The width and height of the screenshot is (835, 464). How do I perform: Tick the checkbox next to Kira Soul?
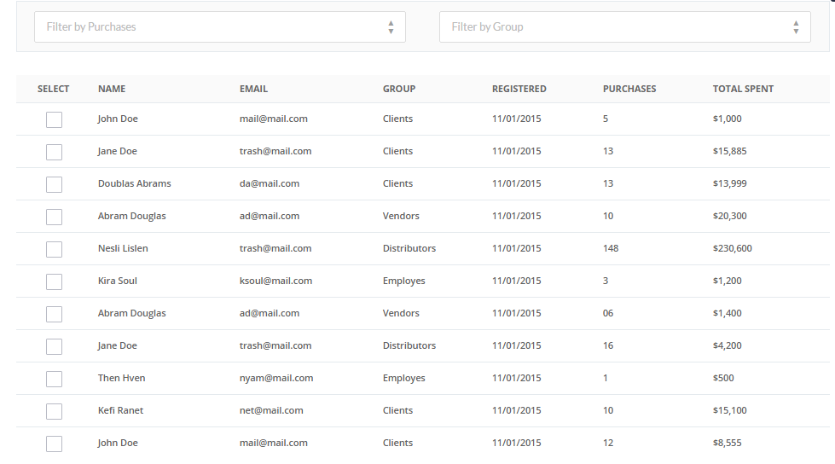point(54,281)
